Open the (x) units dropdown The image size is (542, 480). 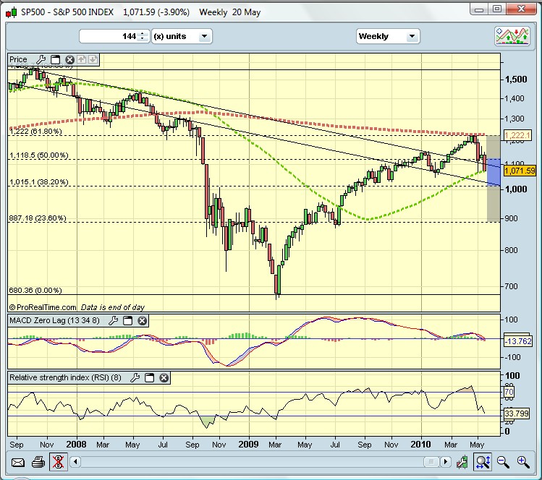point(182,36)
